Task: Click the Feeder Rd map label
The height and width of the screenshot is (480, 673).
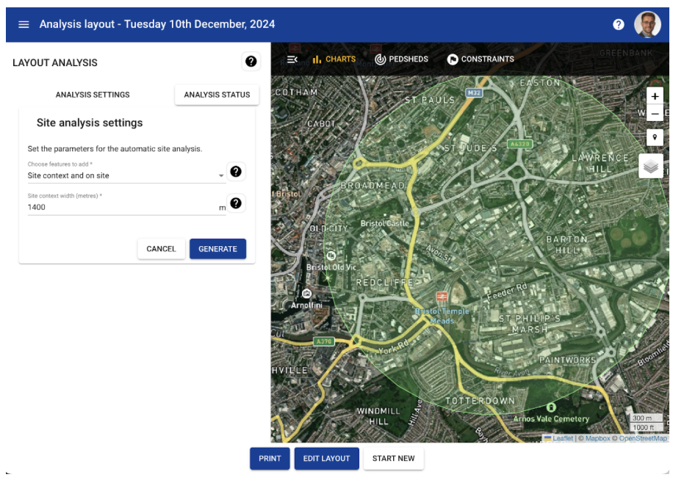Action: (x=507, y=291)
